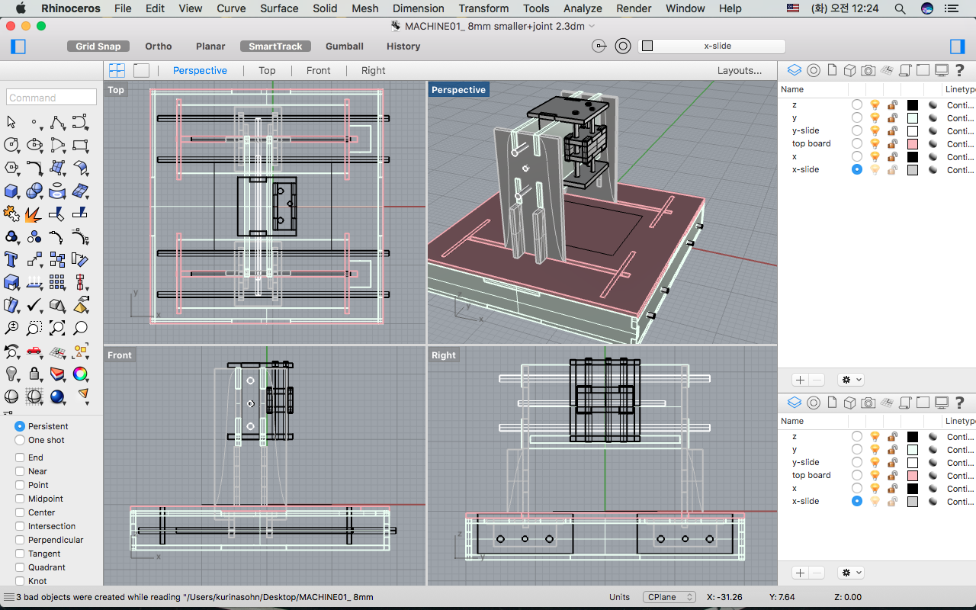
Task: Toggle the Grid Snap button
Action: tap(98, 47)
